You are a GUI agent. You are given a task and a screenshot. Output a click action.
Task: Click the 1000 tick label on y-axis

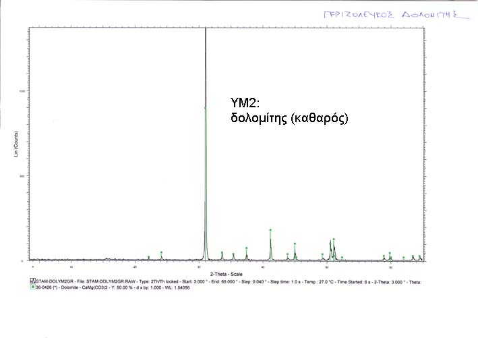click(x=22, y=90)
